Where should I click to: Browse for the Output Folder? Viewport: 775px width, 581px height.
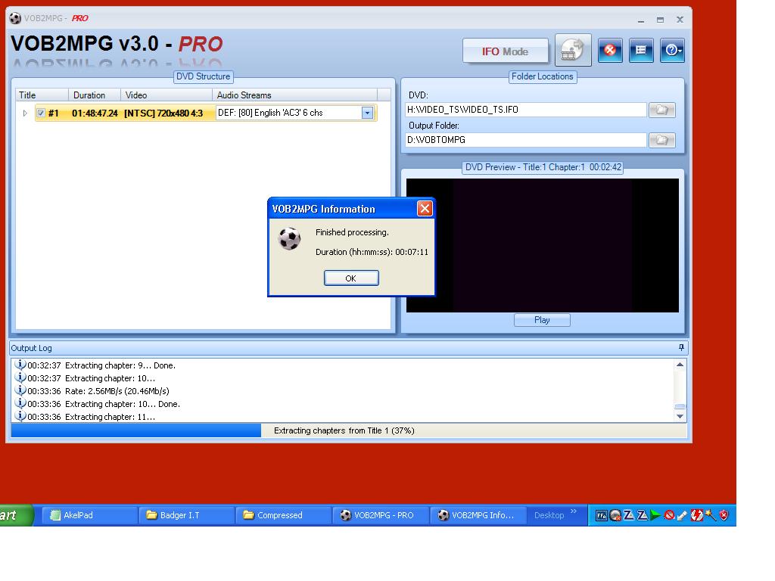[x=661, y=140]
